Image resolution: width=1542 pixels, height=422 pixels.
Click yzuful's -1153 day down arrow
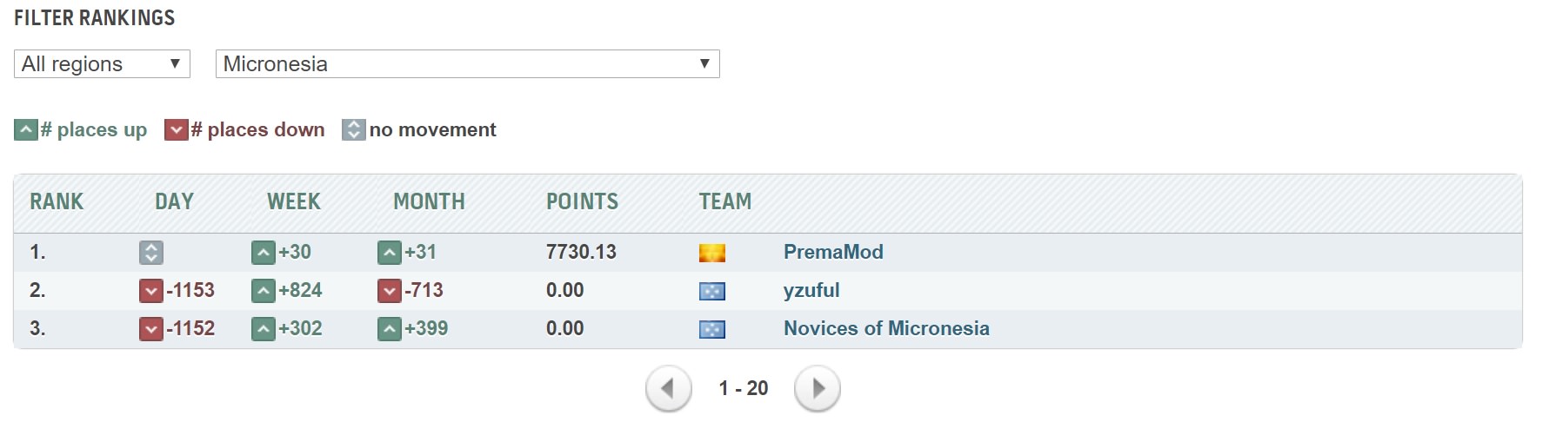pos(151,291)
